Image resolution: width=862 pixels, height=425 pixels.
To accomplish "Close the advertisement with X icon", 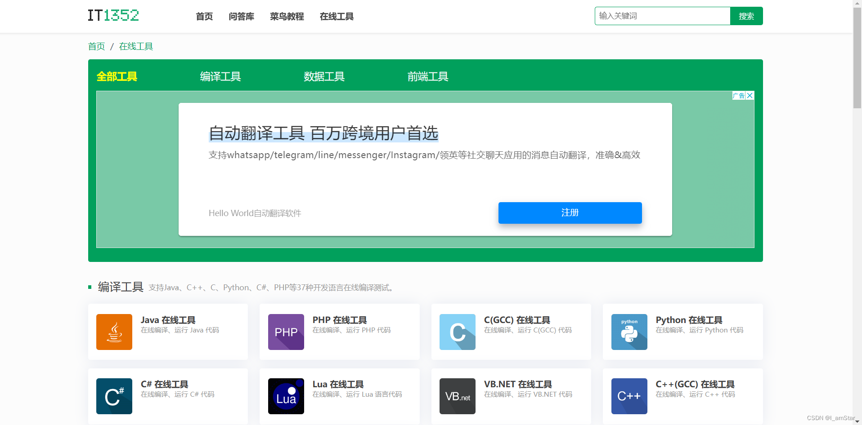I will pyautogui.click(x=750, y=96).
